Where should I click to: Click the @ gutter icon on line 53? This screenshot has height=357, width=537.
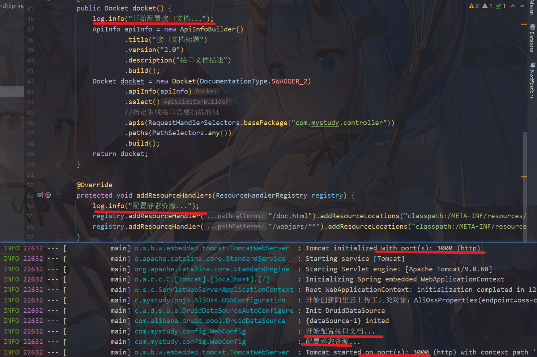coord(48,195)
